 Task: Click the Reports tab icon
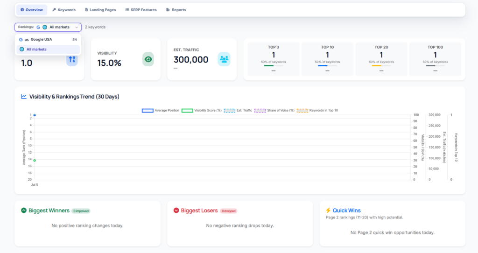168,10
